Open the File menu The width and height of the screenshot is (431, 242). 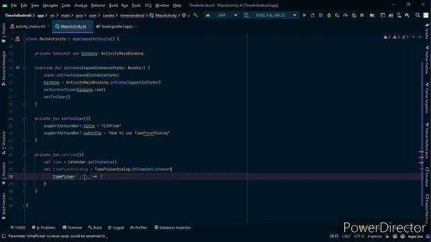(13, 5)
